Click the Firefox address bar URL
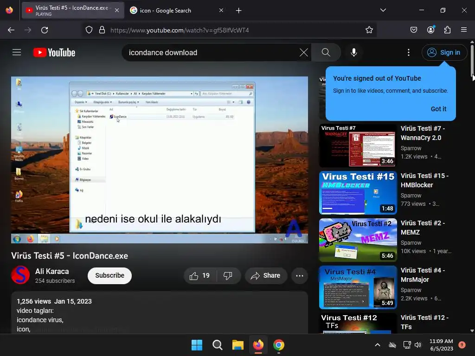Screen dimensions: 475x356 tap(180, 30)
